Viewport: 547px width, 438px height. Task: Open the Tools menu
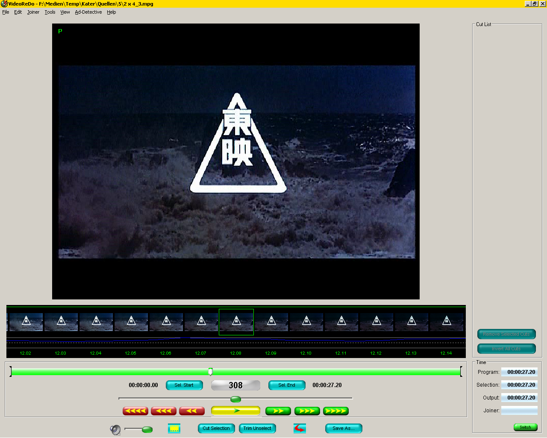pos(50,12)
